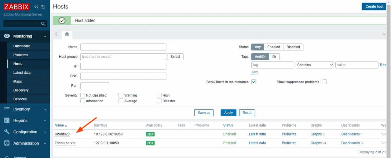Click the Reset filter button
The image size is (391, 158).
247,113
